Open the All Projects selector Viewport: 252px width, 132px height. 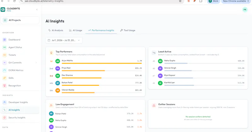pyautogui.click(x=20, y=20)
